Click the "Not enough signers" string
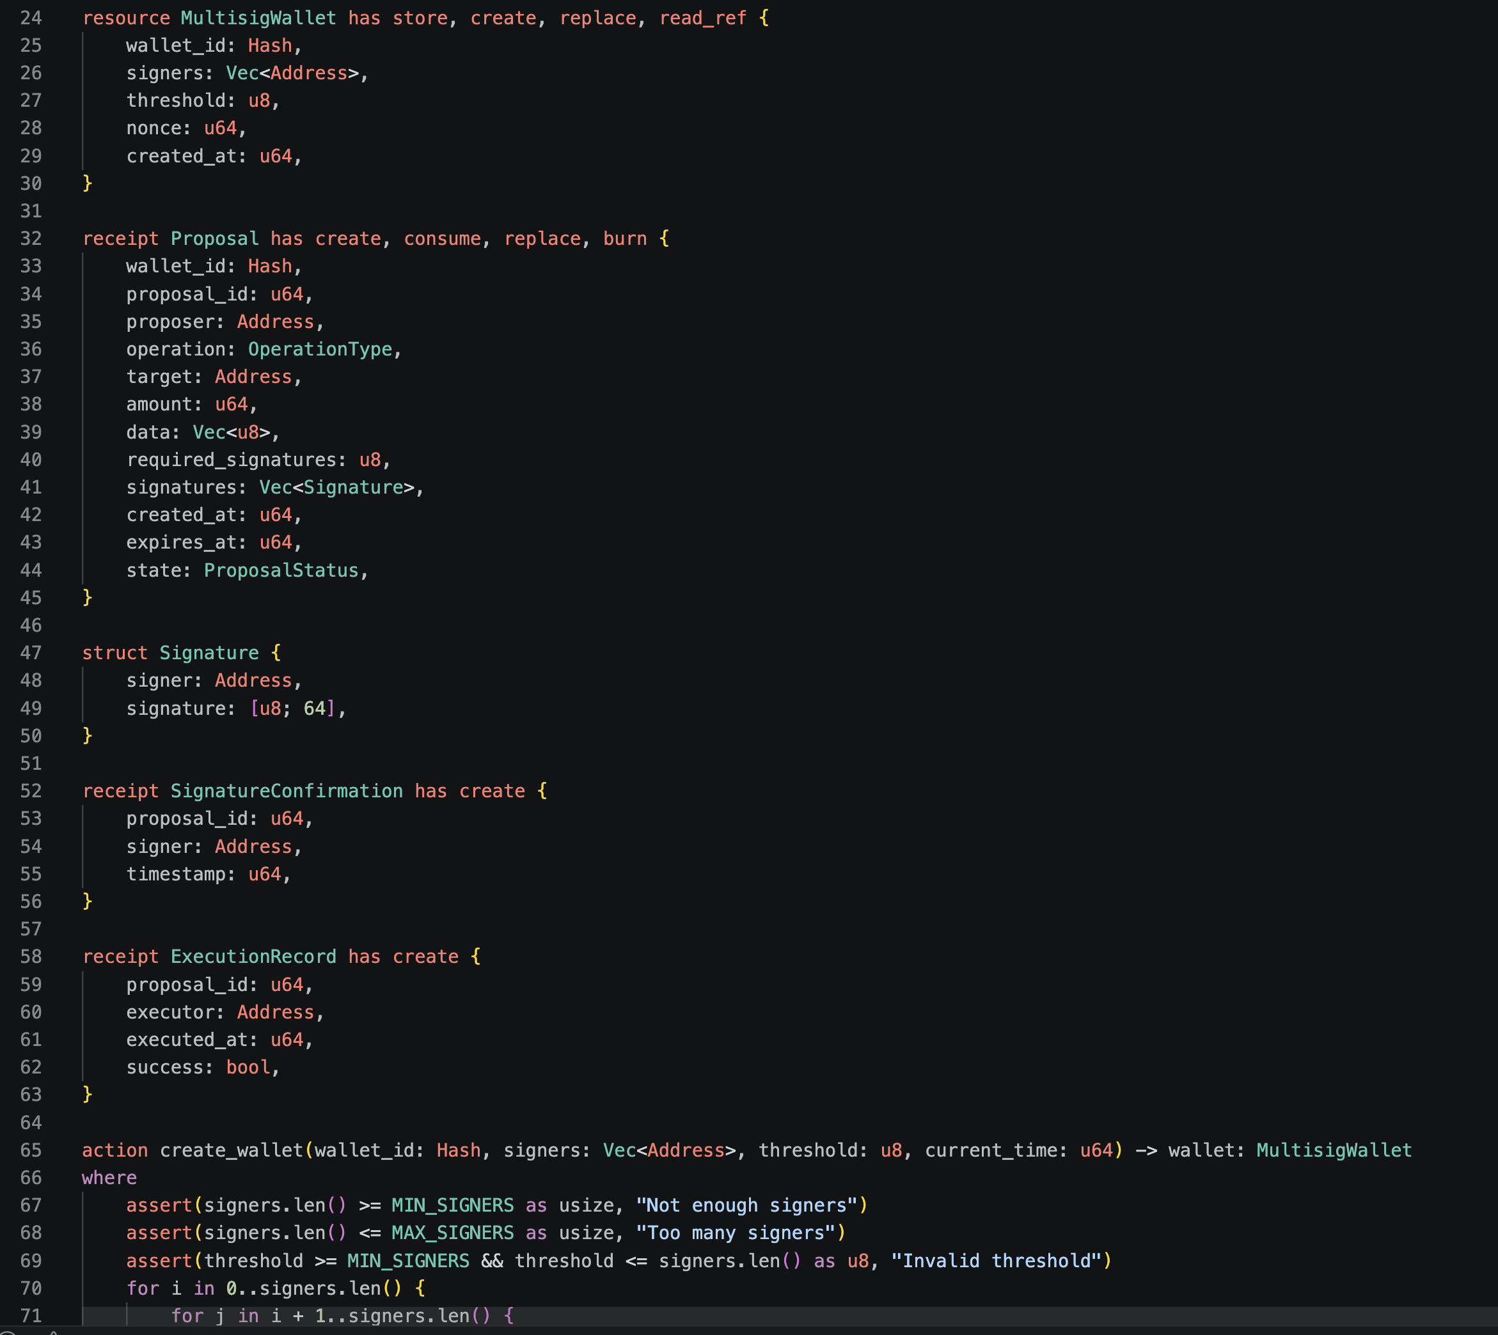Viewport: 1498px width, 1335px height. pyautogui.click(x=746, y=1205)
